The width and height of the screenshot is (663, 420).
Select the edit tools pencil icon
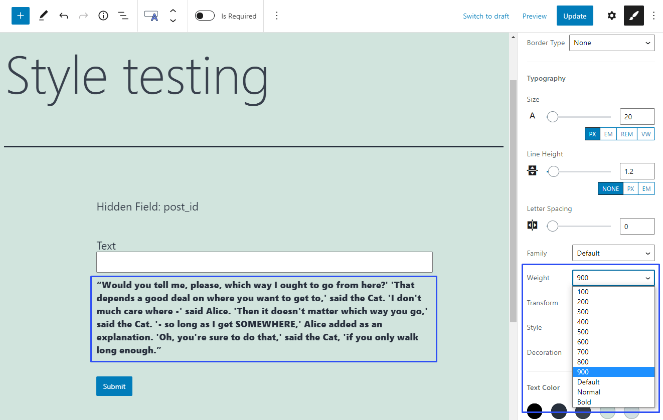[x=43, y=16]
